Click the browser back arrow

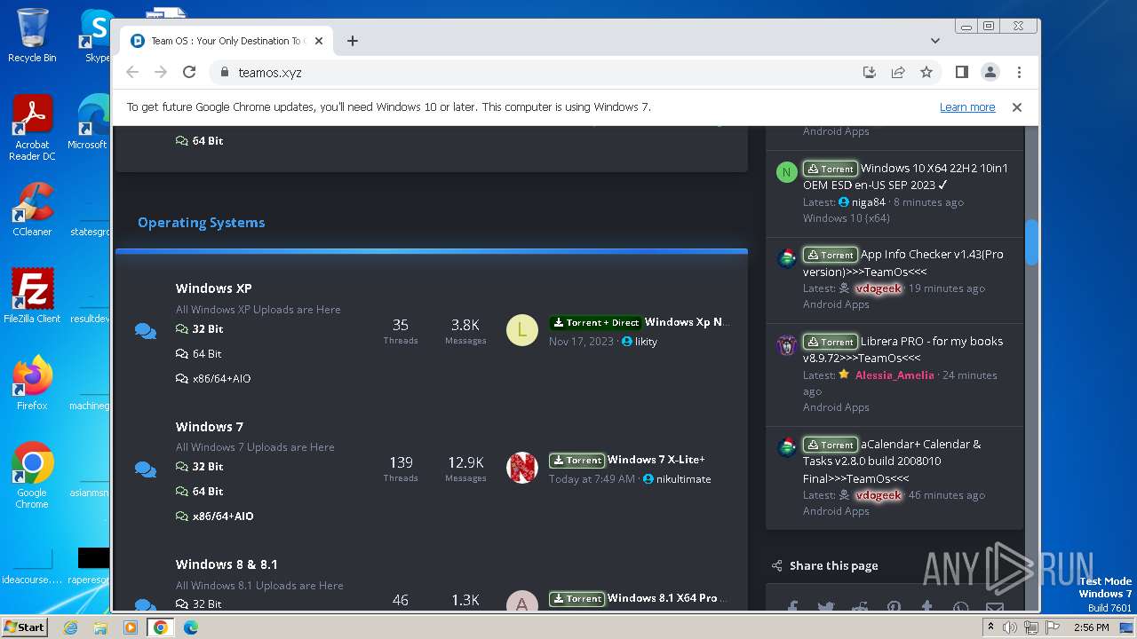coord(132,72)
